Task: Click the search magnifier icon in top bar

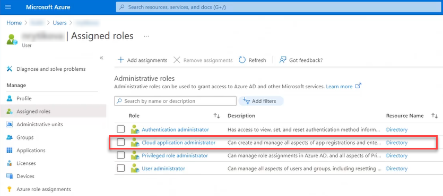Action: point(122,7)
